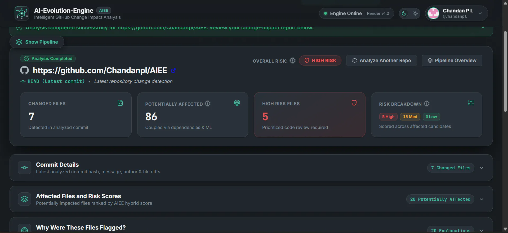508x233 pixels.
Task: Click the Potentially Affected info icon
Action: pyautogui.click(x=208, y=104)
